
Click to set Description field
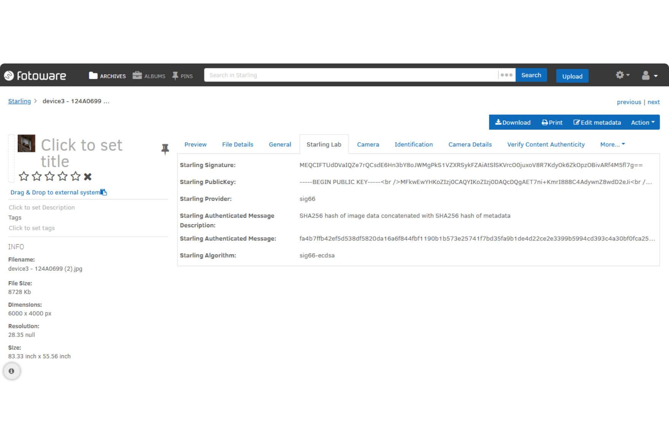[x=42, y=207]
